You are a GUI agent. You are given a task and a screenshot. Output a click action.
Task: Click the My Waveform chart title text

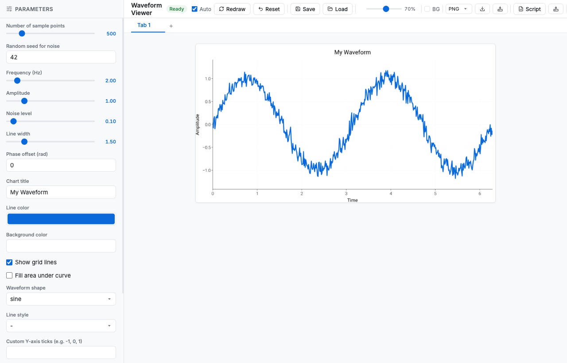[x=353, y=52]
